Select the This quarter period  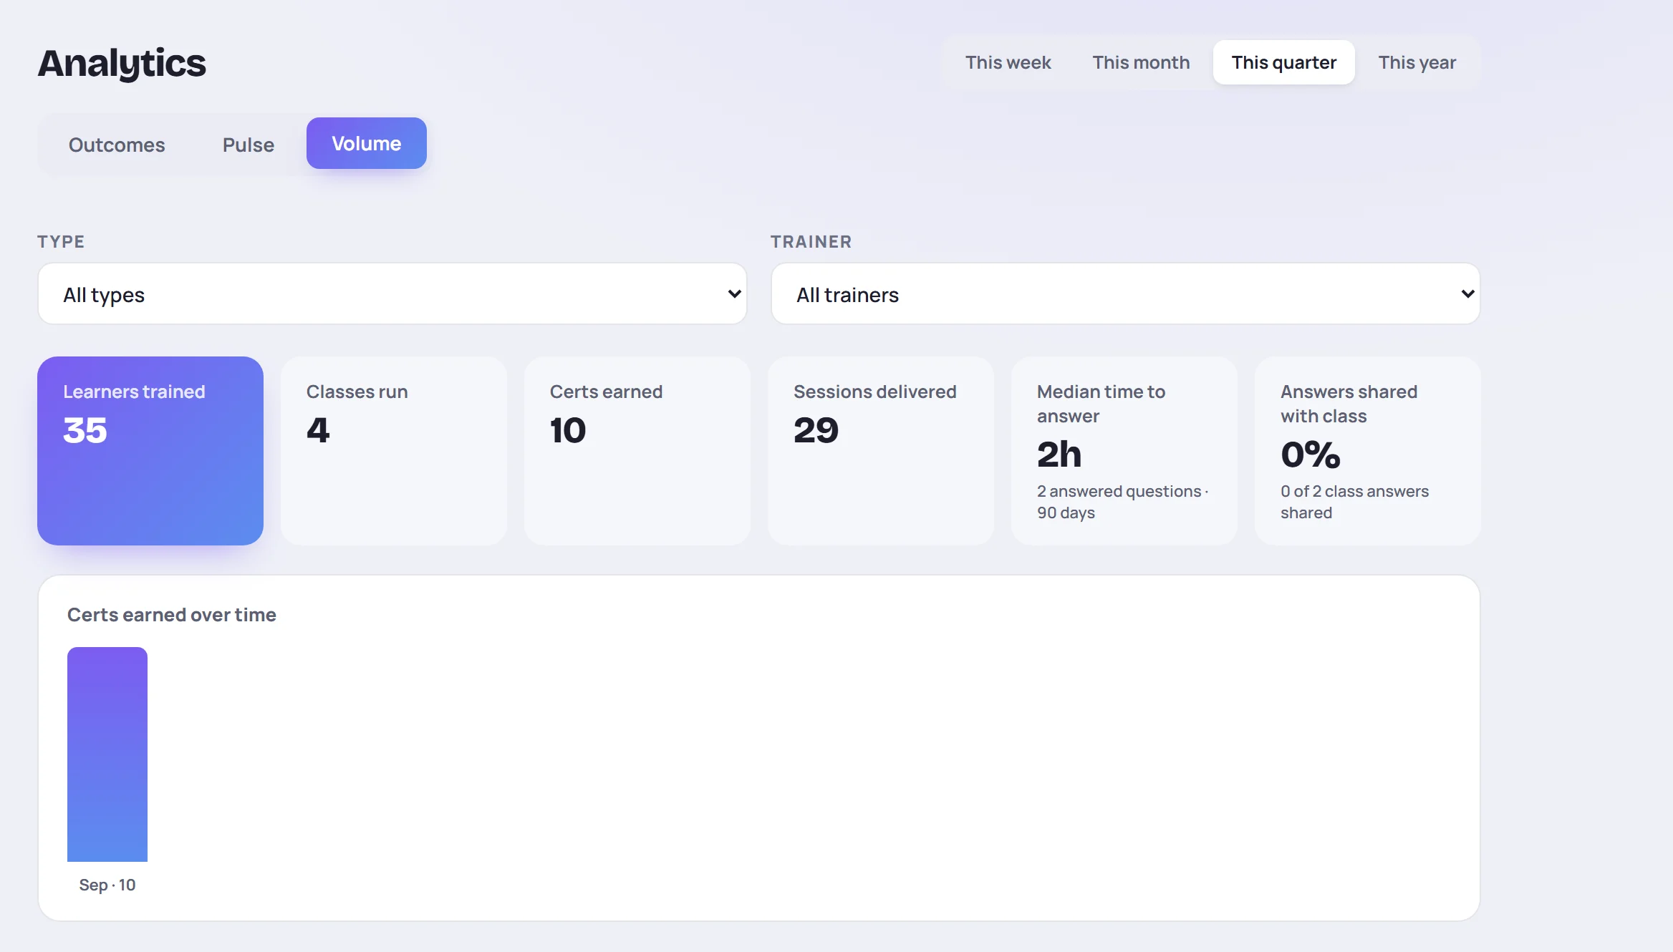click(1283, 62)
